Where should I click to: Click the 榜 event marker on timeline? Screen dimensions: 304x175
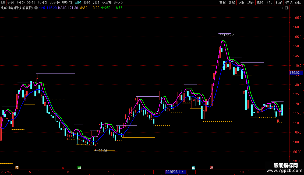[x=17, y=167]
